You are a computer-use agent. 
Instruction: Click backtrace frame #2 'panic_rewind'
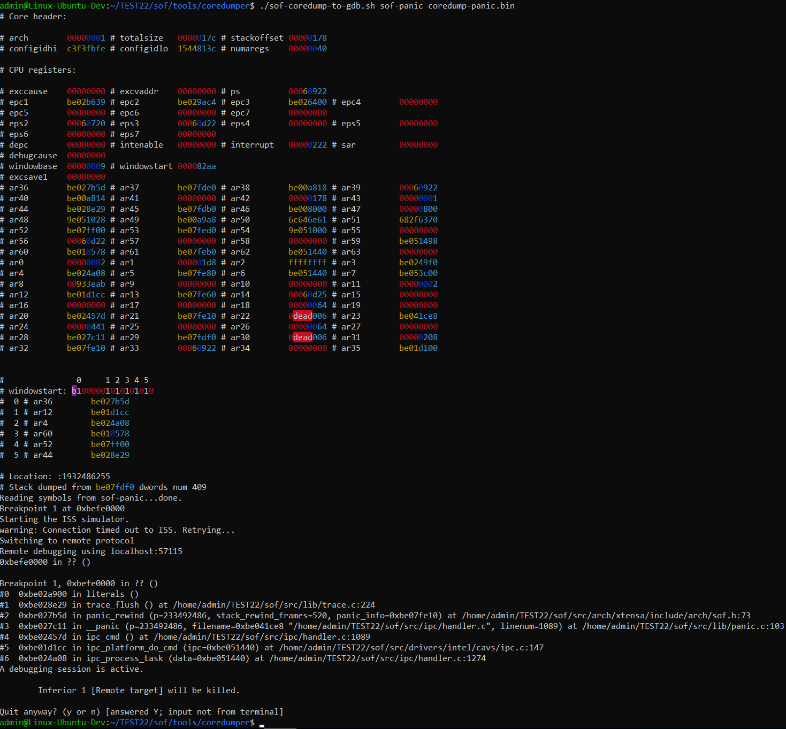(x=375, y=616)
